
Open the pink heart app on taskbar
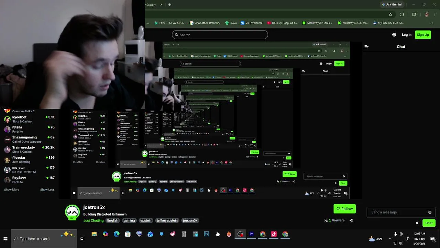pyautogui.click(x=173, y=234)
